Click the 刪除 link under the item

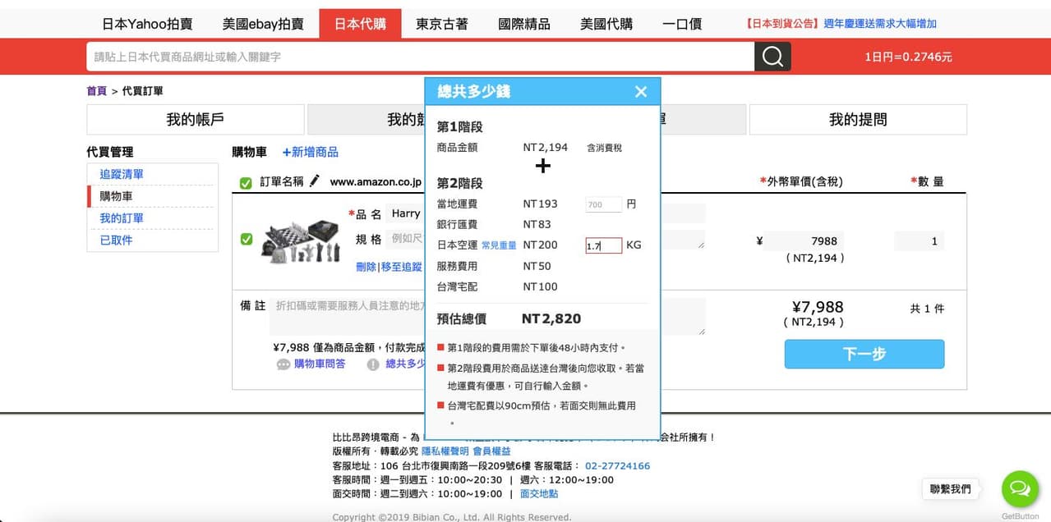tap(366, 267)
